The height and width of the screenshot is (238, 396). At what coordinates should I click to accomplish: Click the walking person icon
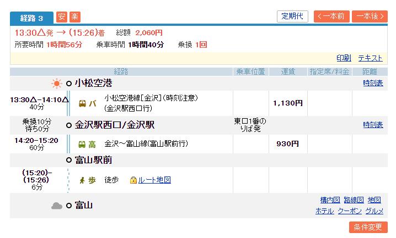[x=83, y=180]
